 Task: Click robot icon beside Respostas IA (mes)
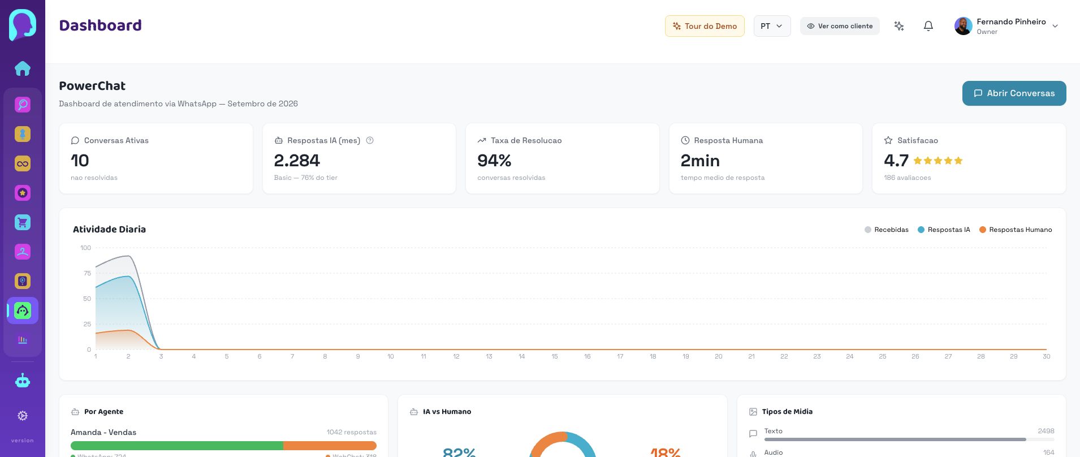(x=279, y=140)
